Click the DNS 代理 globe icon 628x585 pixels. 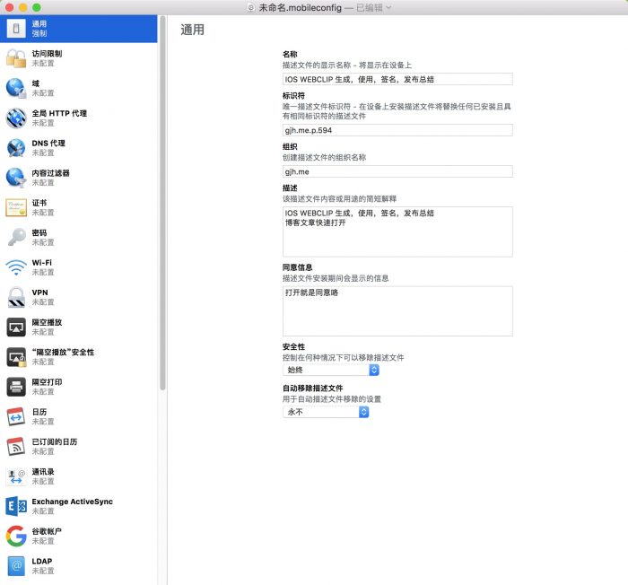tap(16, 148)
